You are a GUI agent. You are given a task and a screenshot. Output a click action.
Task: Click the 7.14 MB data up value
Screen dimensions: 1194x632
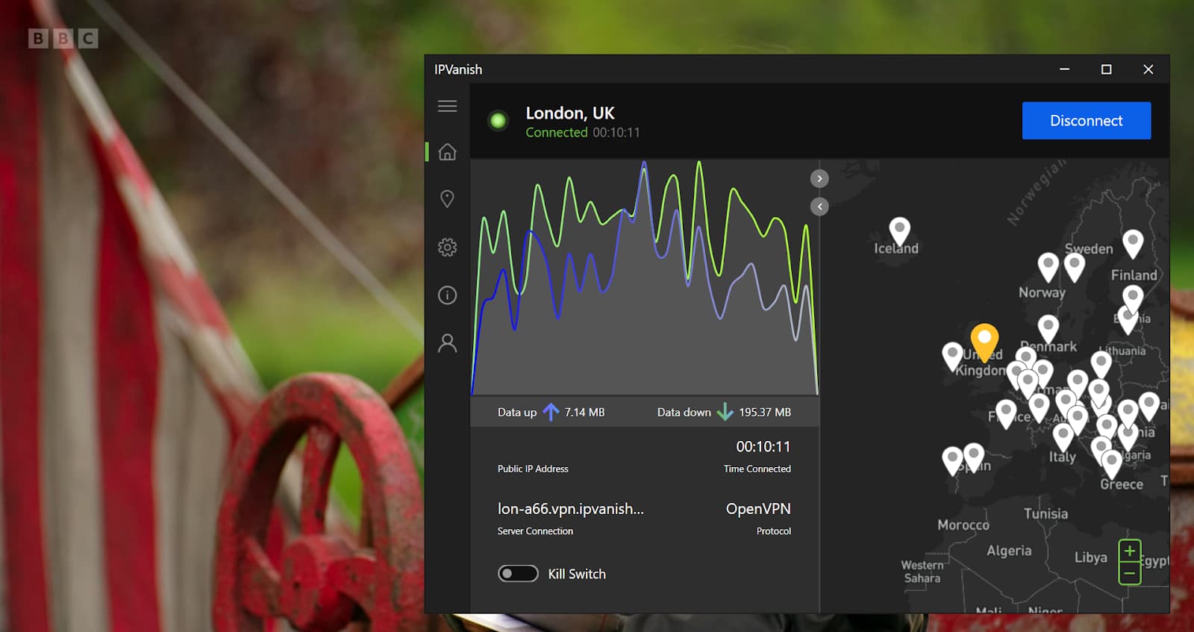584,412
